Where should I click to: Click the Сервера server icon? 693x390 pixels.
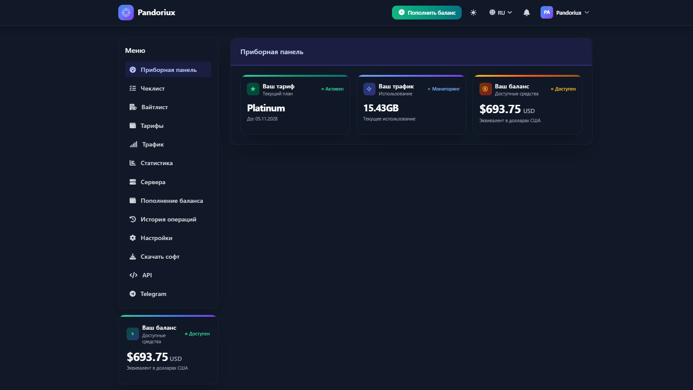133,182
